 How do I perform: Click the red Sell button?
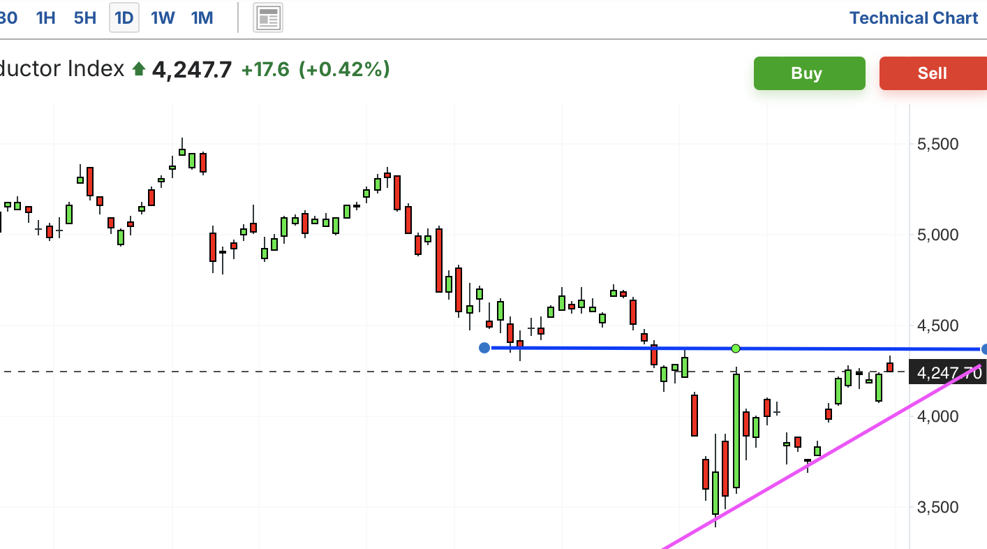[x=933, y=73]
